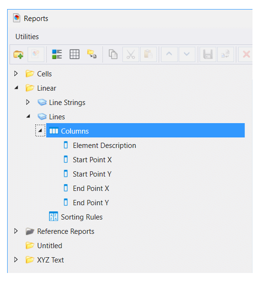Select the Preview Results grid icon
This screenshot has width=262, height=283.
coord(74,54)
